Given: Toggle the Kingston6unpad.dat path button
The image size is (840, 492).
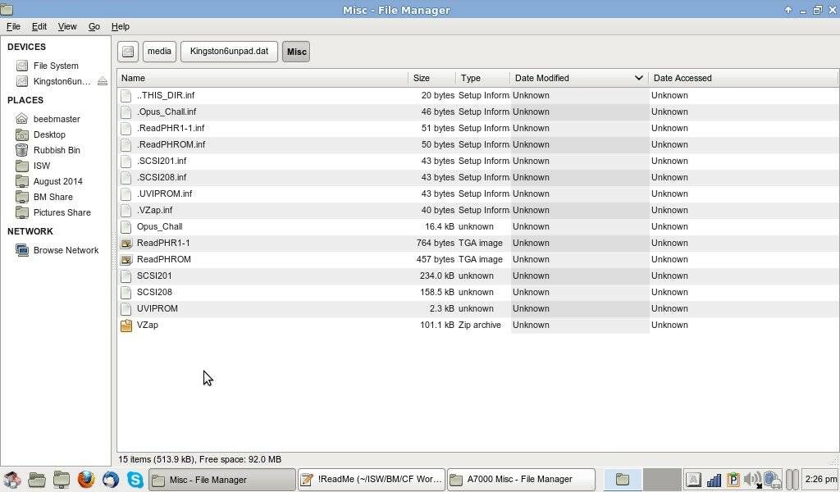Looking at the screenshot, I should [229, 52].
